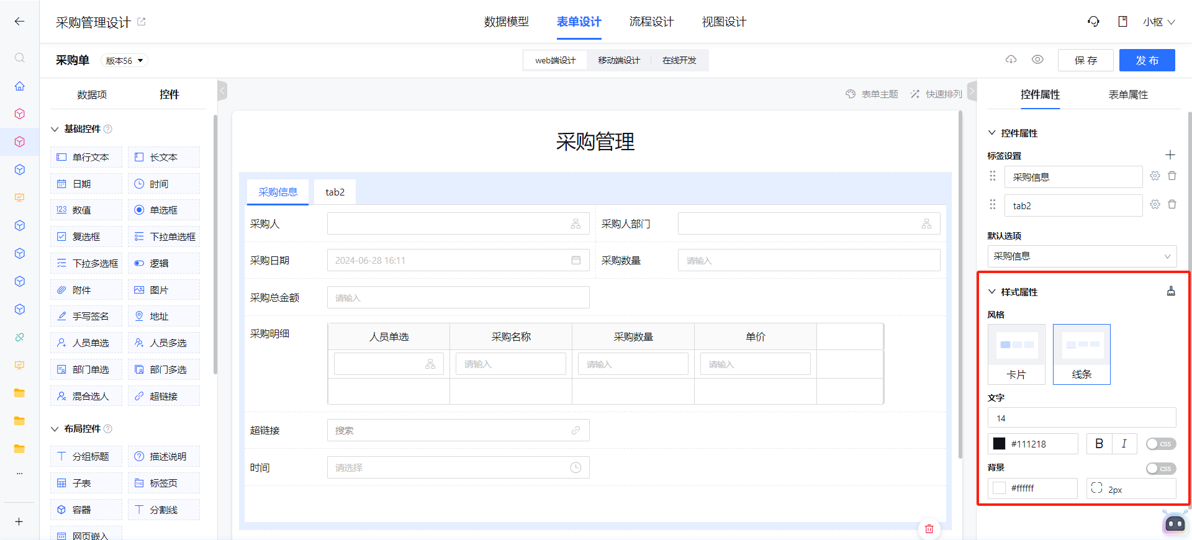Open 表单主题 settings
Viewport: 1192px width, 540px height.
pos(872,94)
